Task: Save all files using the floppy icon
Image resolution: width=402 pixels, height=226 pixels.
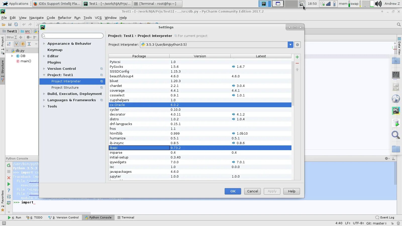Action: [x=10, y=24]
